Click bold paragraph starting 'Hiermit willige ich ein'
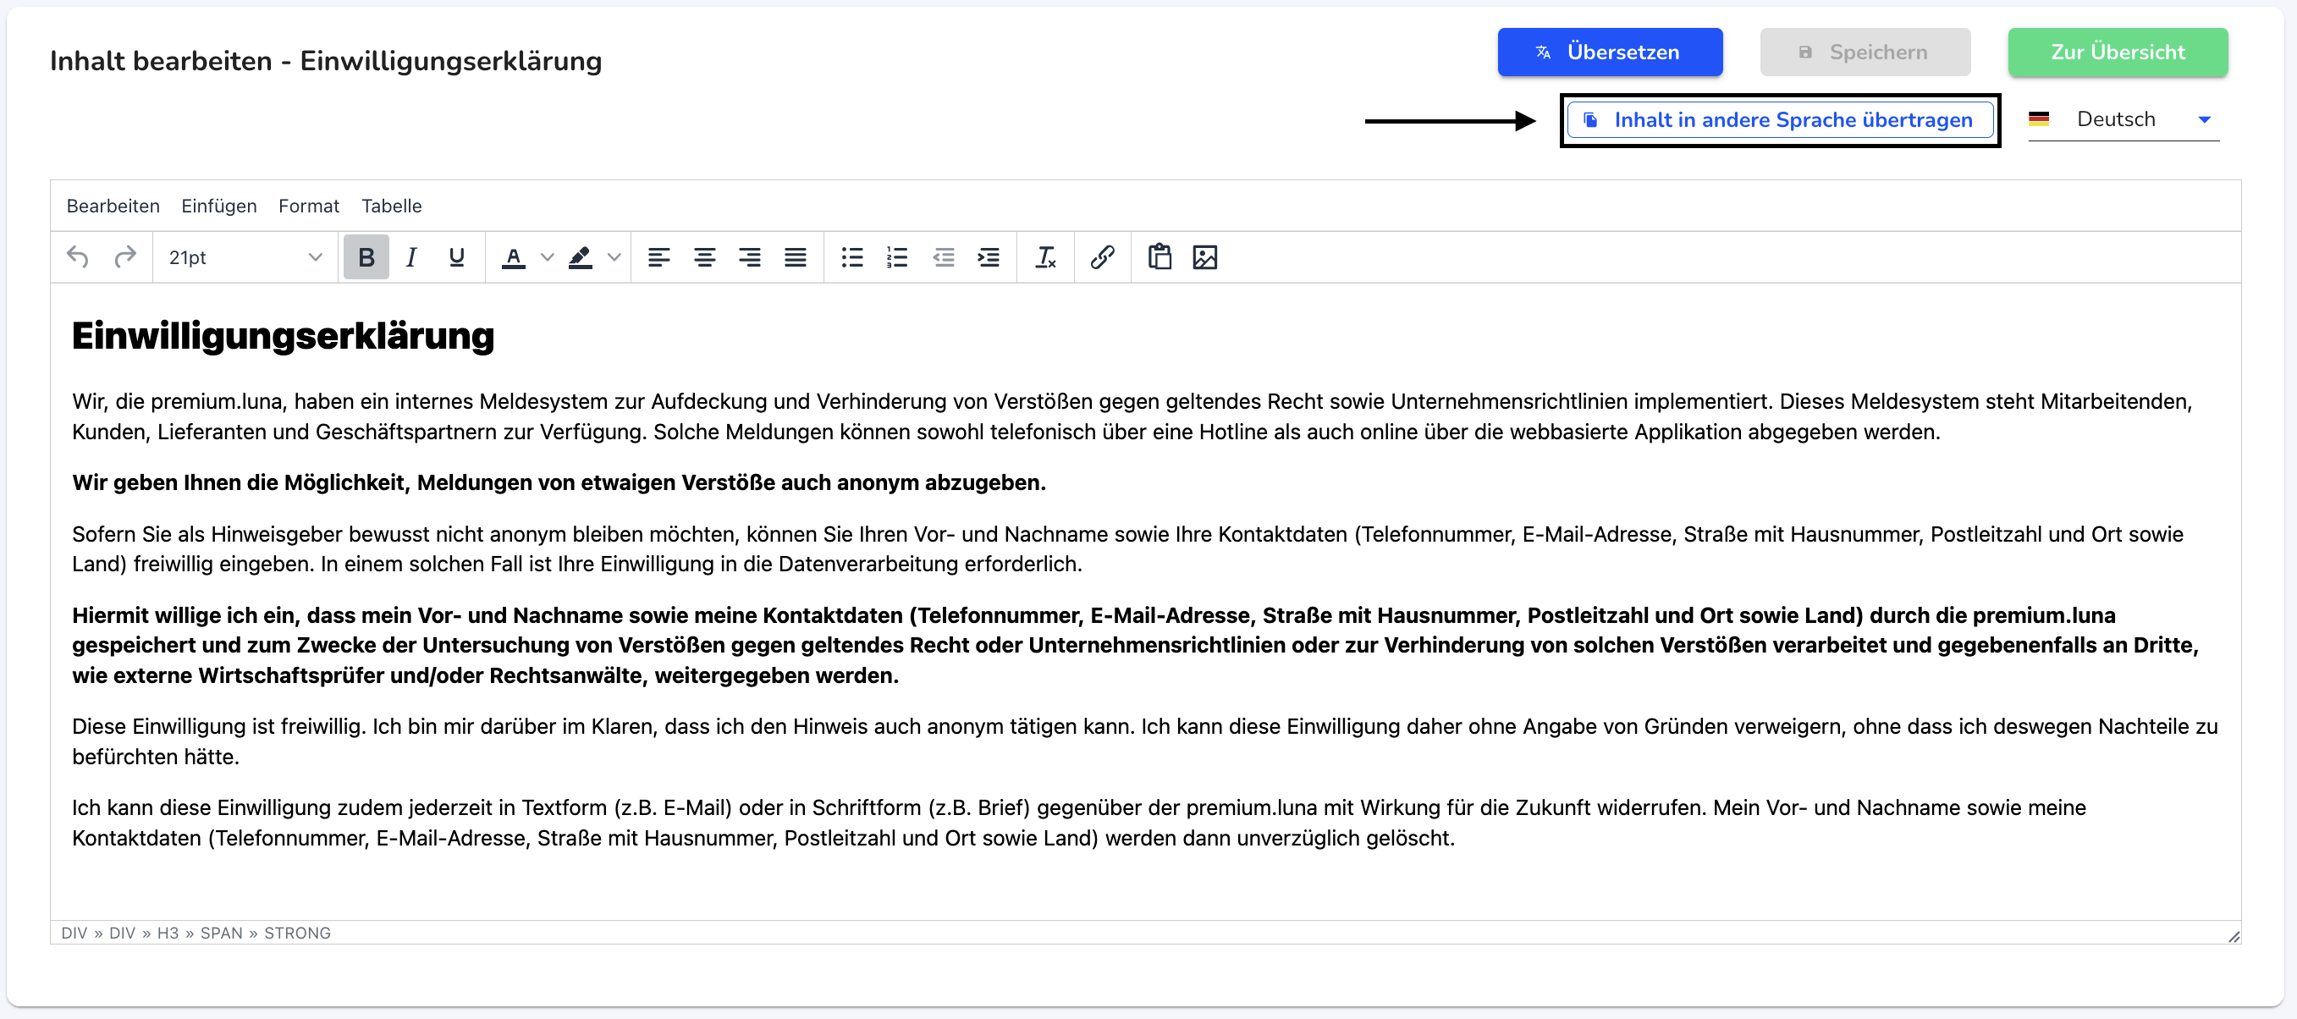This screenshot has height=1019, width=2297. 1135,645
